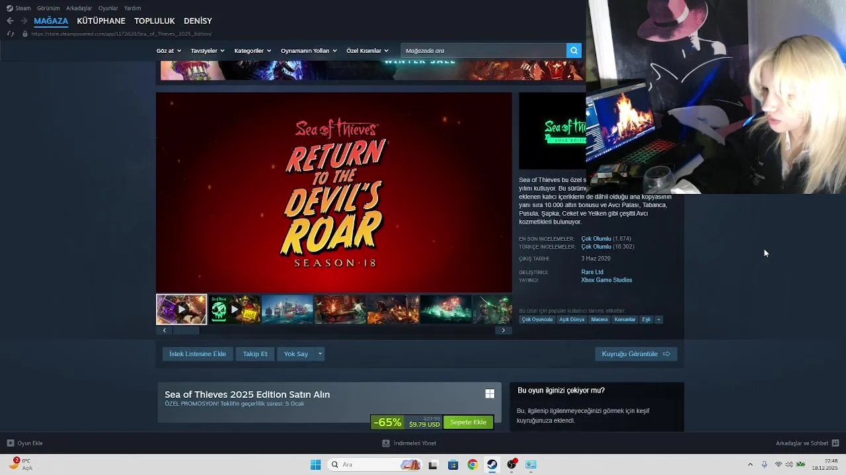This screenshot has height=475, width=846.
Task: Click the plus button to add tags
Action: (x=658, y=319)
